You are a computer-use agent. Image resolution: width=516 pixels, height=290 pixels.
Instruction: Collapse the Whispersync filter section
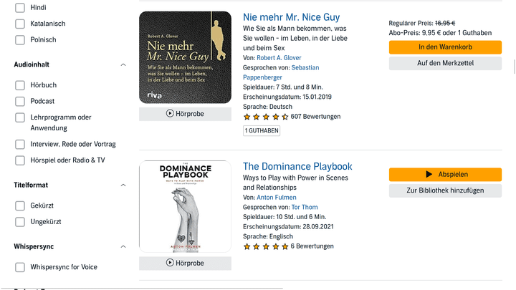click(123, 246)
